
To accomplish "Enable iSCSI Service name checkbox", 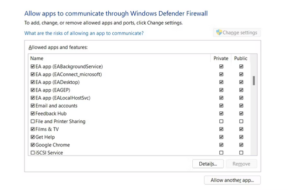I will 33,152.
